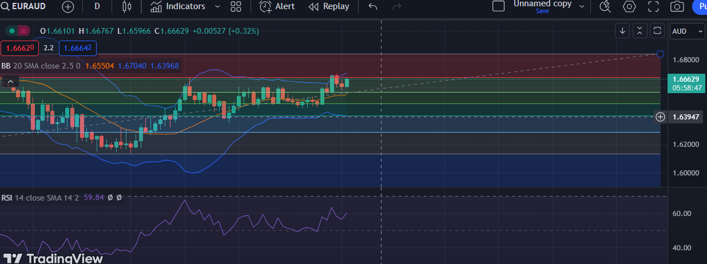Select the chart layout square icon
The height and width of the screenshot is (264, 707).
[498, 6]
